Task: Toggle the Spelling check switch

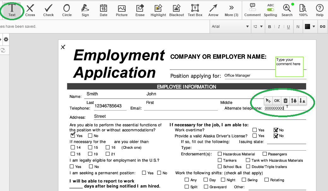Action: click(x=271, y=9)
